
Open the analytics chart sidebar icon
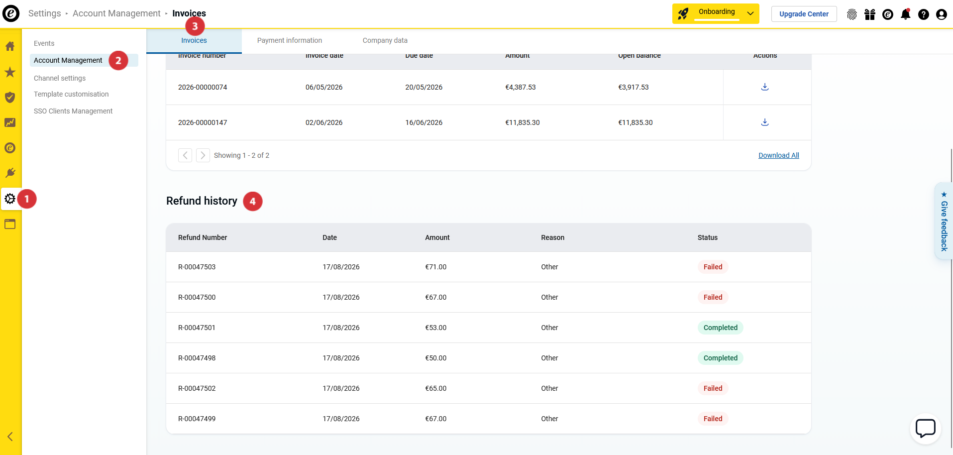(x=10, y=122)
